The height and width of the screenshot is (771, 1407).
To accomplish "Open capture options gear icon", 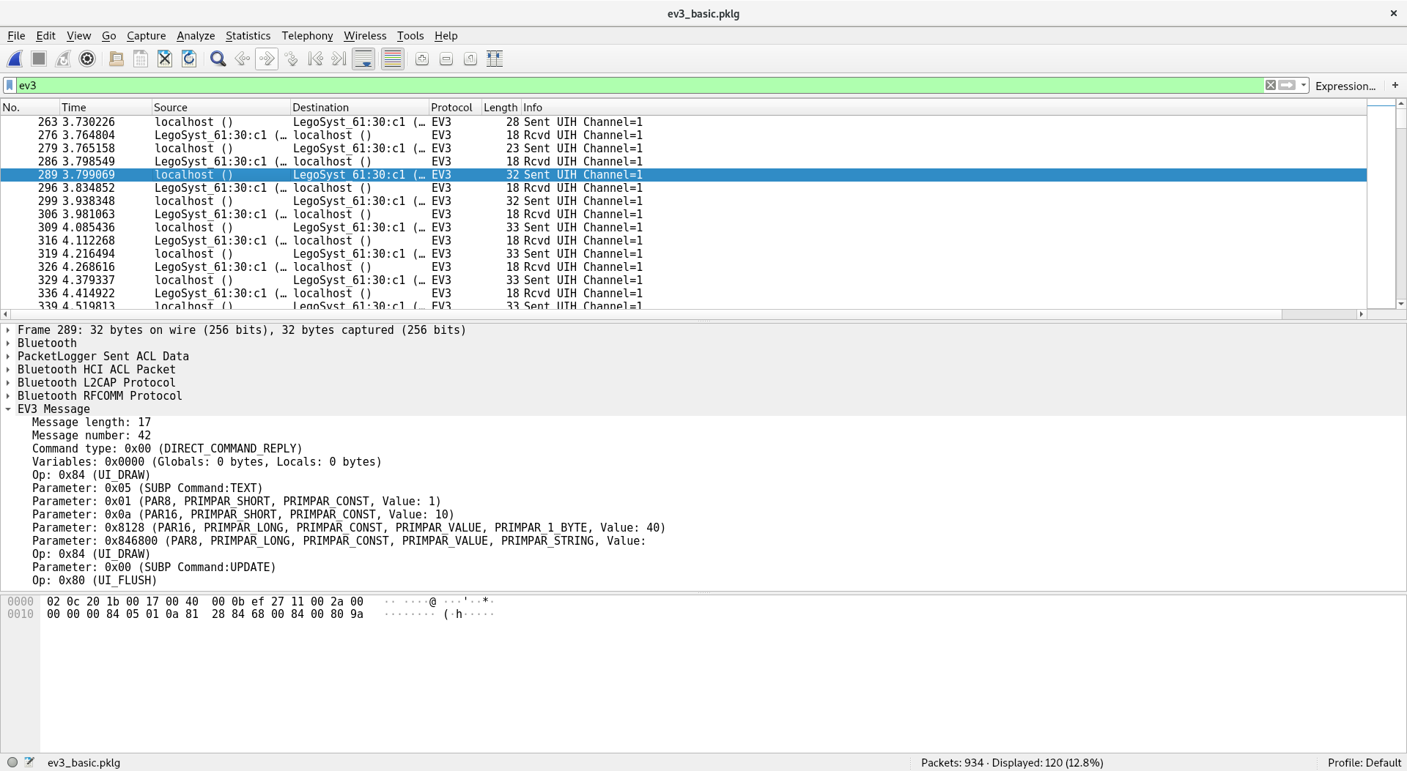I will (x=87, y=59).
